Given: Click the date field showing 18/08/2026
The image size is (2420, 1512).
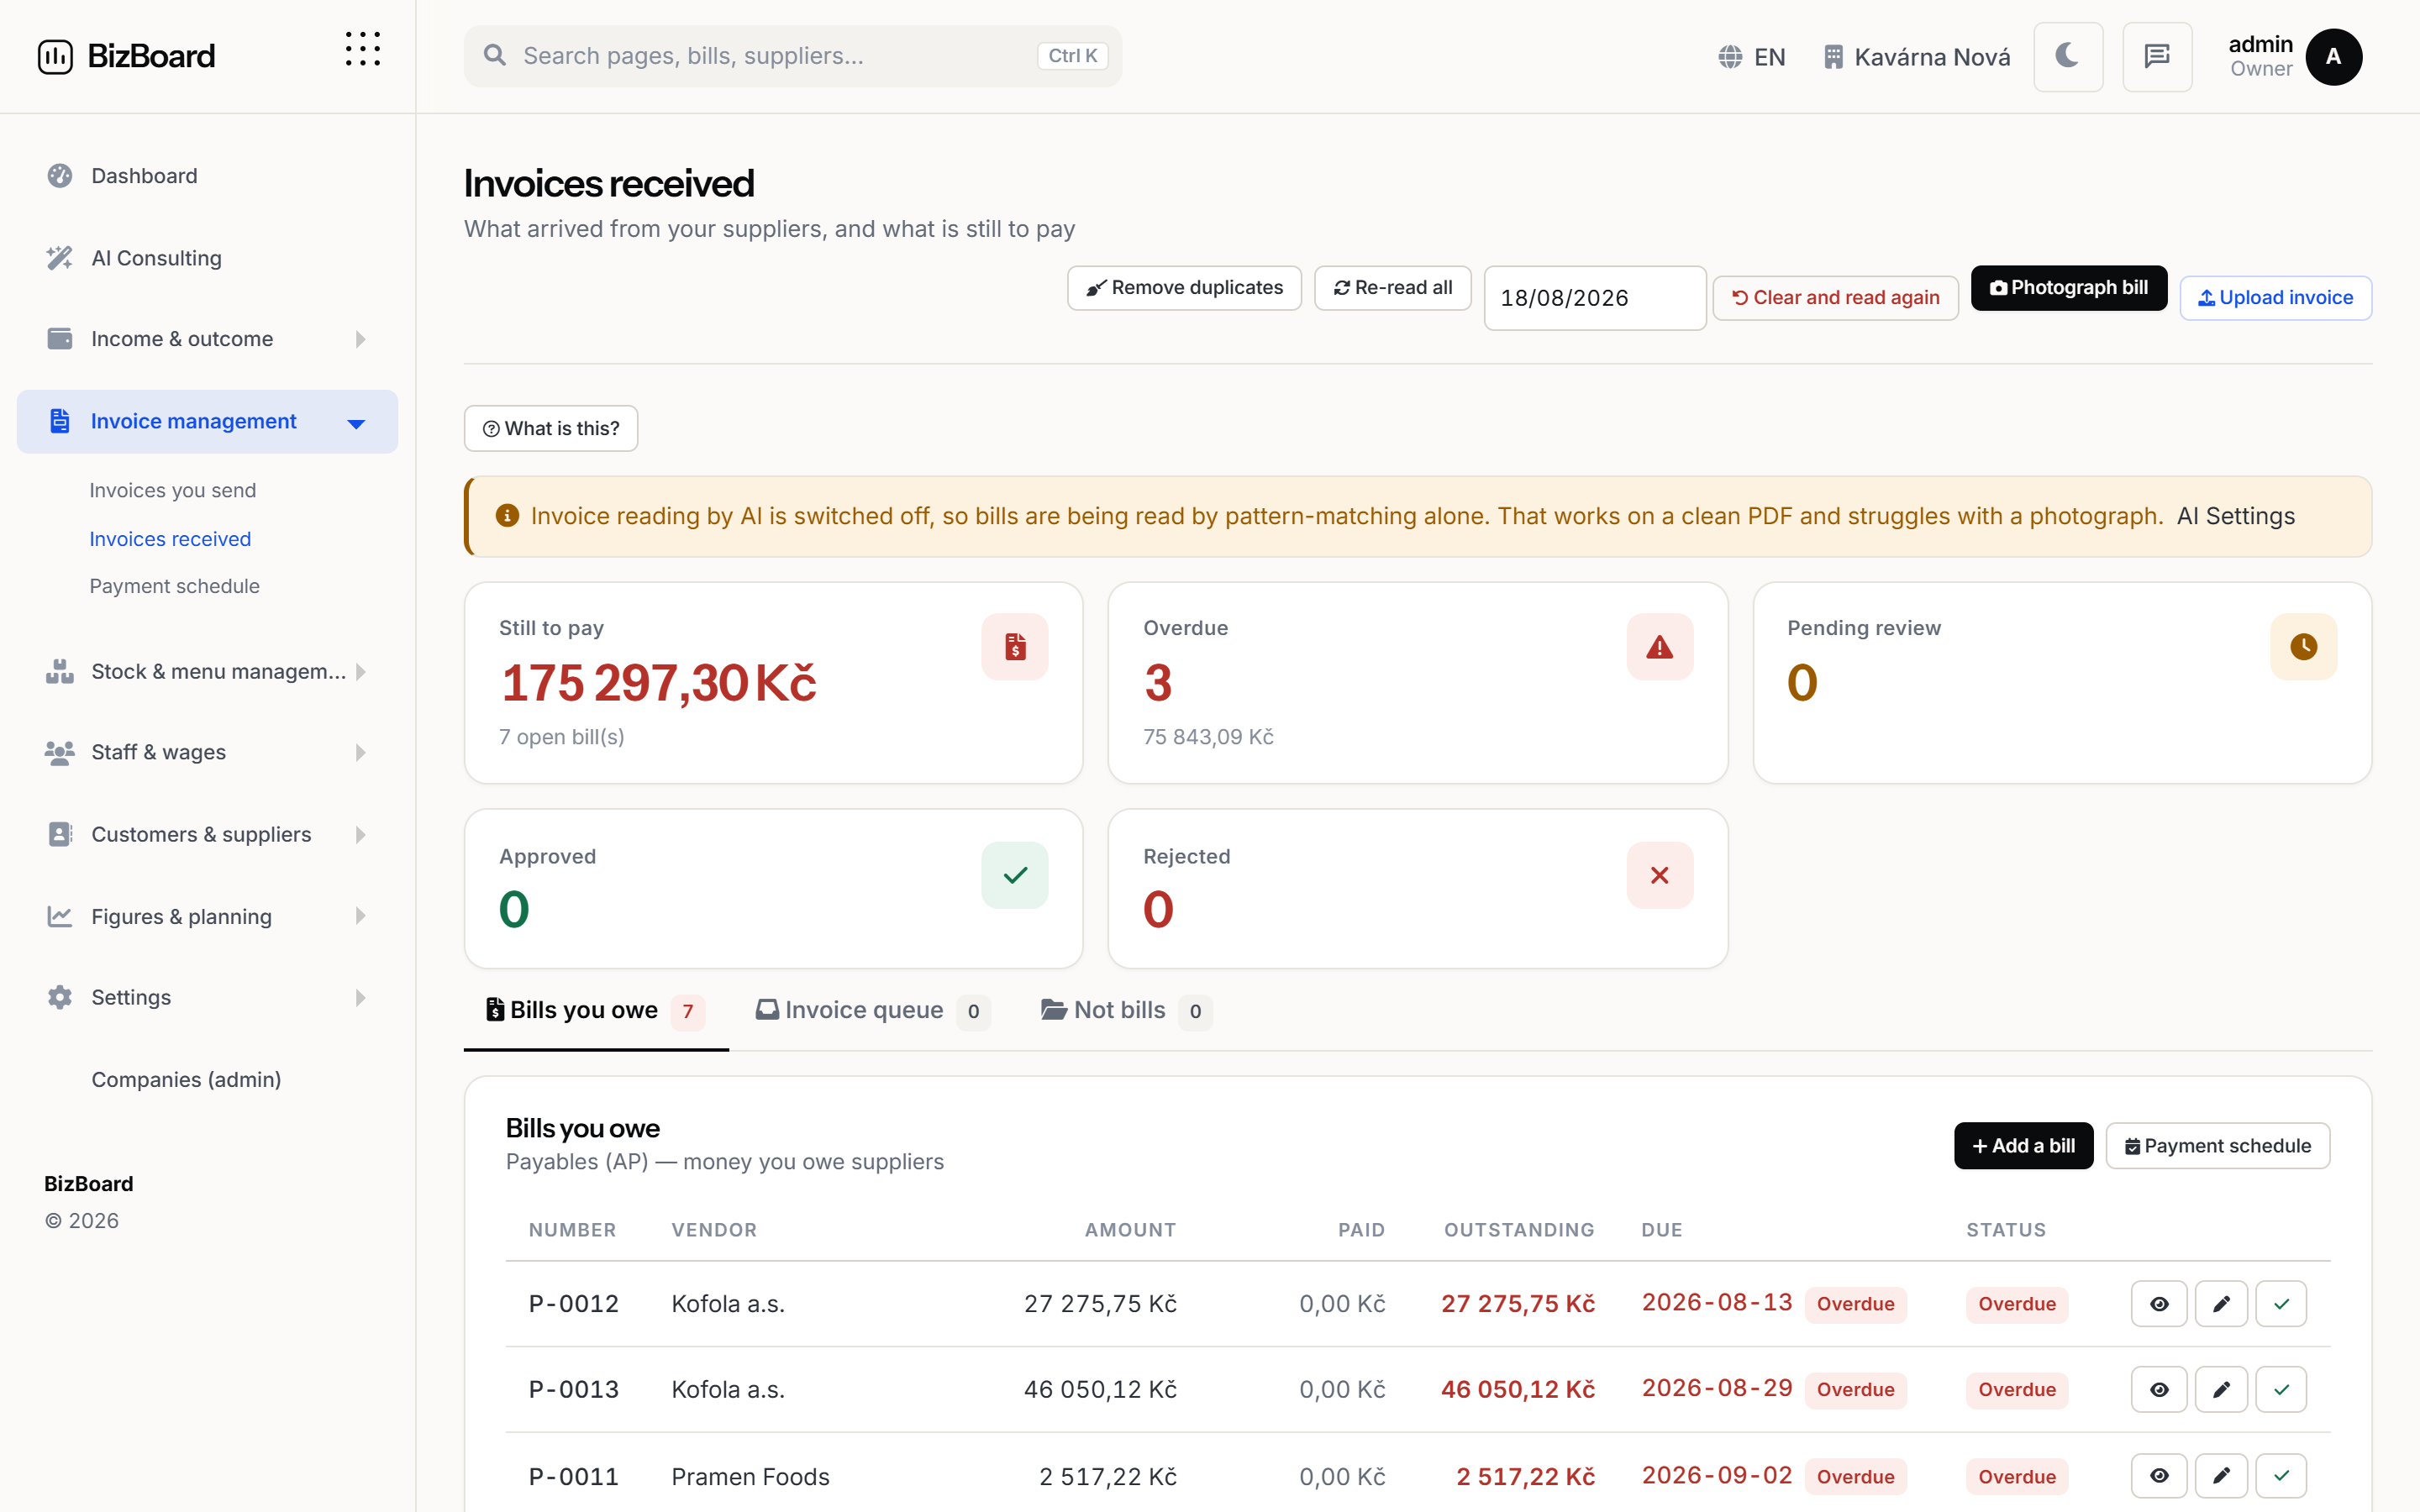Looking at the screenshot, I should 1594,298.
